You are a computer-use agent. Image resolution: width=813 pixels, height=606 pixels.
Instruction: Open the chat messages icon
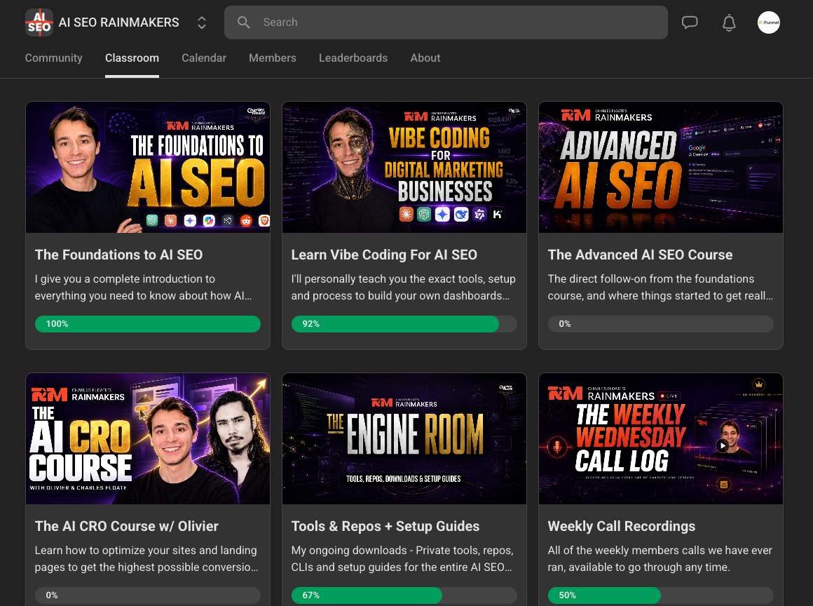pyautogui.click(x=690, y=22)
